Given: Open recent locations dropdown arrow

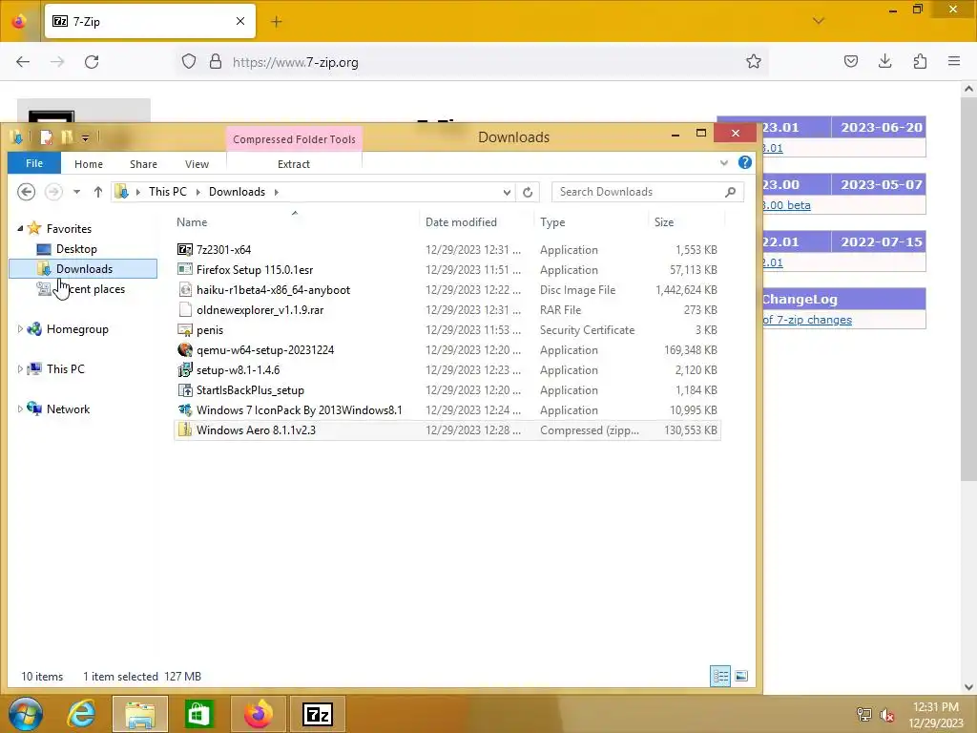Looking at the screenshot, I should (76, 192).
